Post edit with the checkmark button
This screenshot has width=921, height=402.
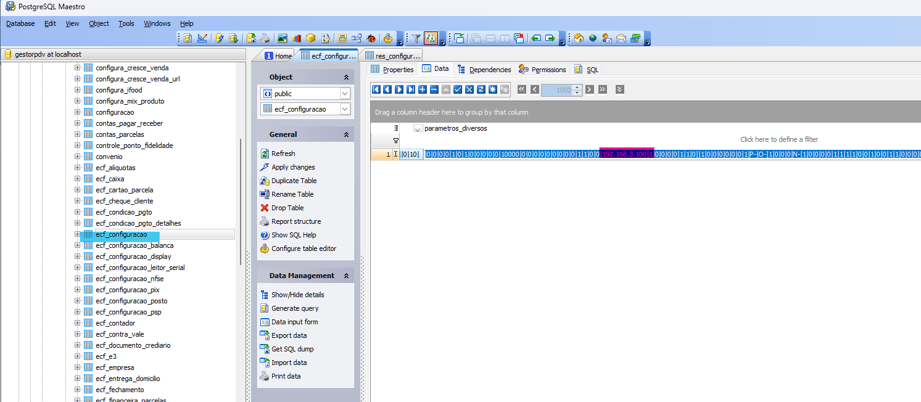click(458, 89)
